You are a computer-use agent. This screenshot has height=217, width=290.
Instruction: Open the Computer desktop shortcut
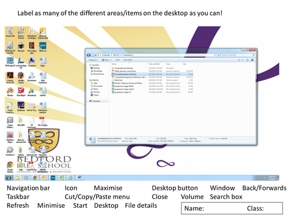(32, 62)
